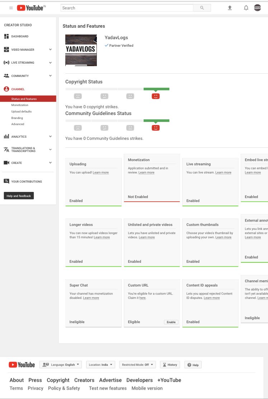The image size is (268, 399).
Task: Open the Location: India dropdown
Action: point(100,364)
